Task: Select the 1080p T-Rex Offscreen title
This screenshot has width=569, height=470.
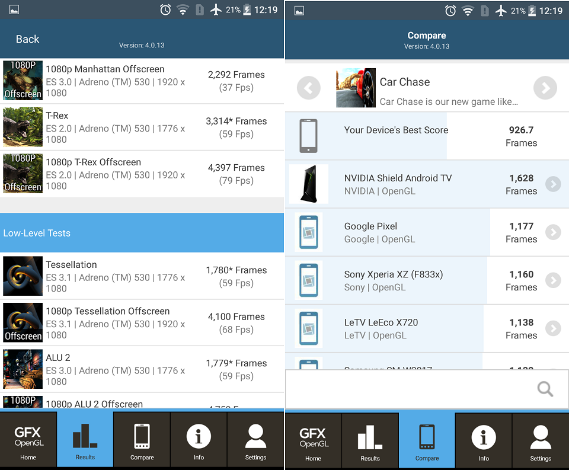Action: click(x=93, y=162)
